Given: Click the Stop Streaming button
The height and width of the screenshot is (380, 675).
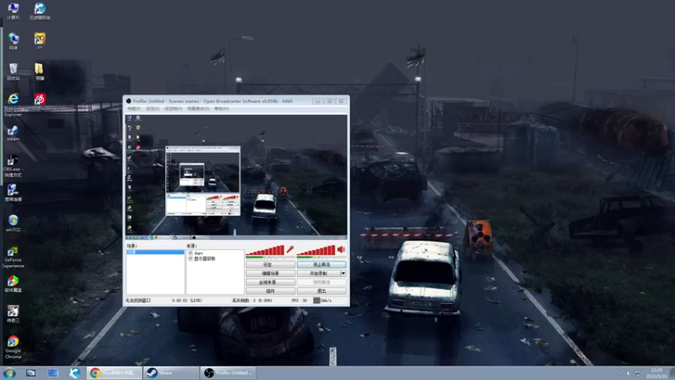Looking at the screenshot, I should 321,264.
